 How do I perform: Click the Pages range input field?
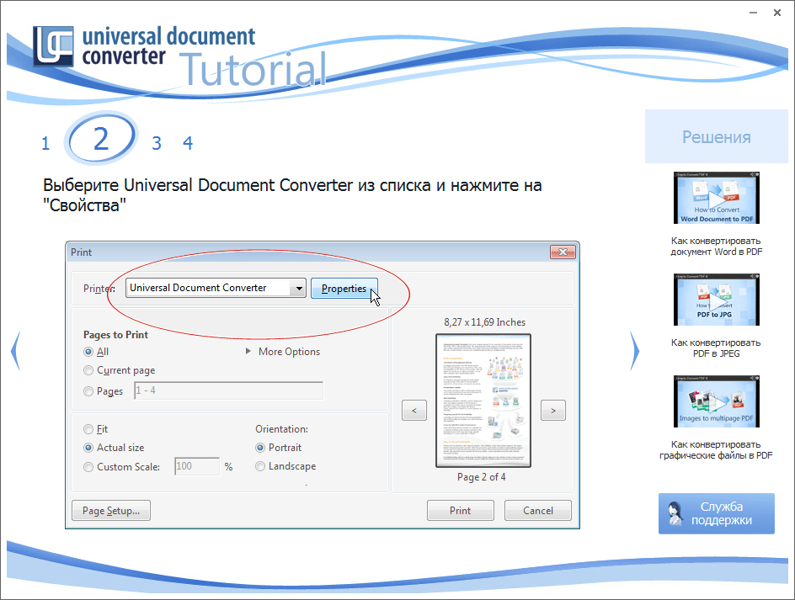(227, 390)
